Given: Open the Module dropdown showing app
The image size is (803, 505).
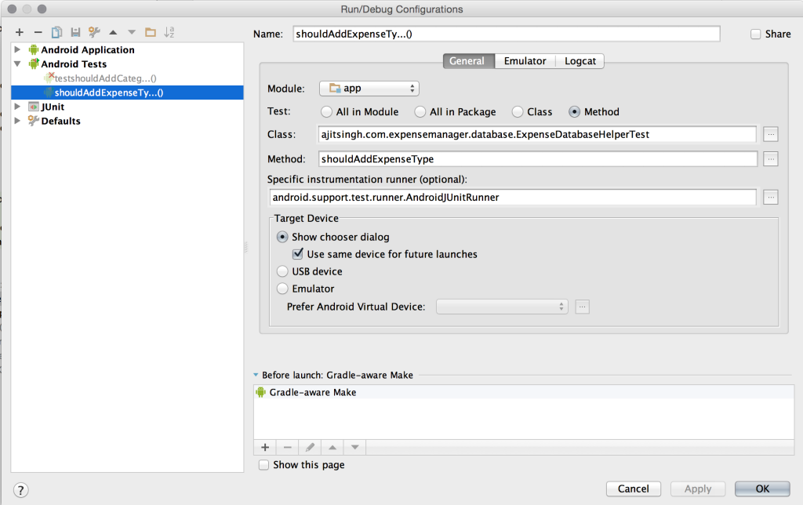Looking at the screenshot, I should click(369, 89).
